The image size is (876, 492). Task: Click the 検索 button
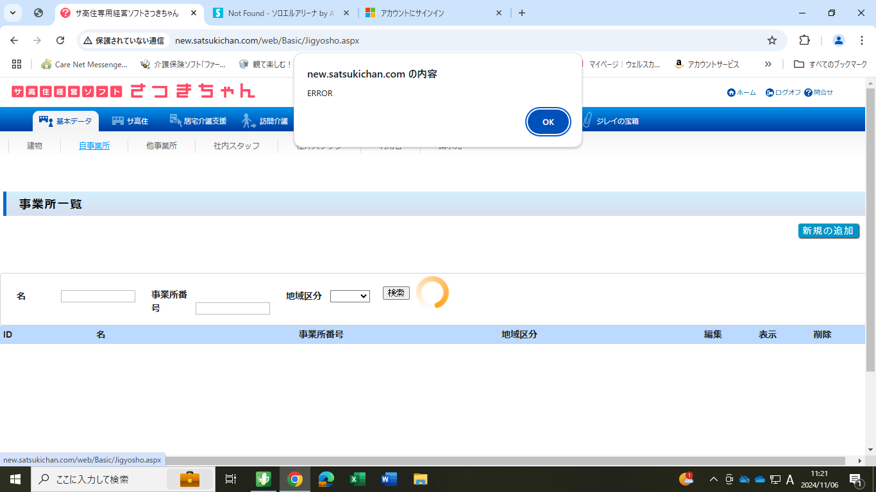396,293
